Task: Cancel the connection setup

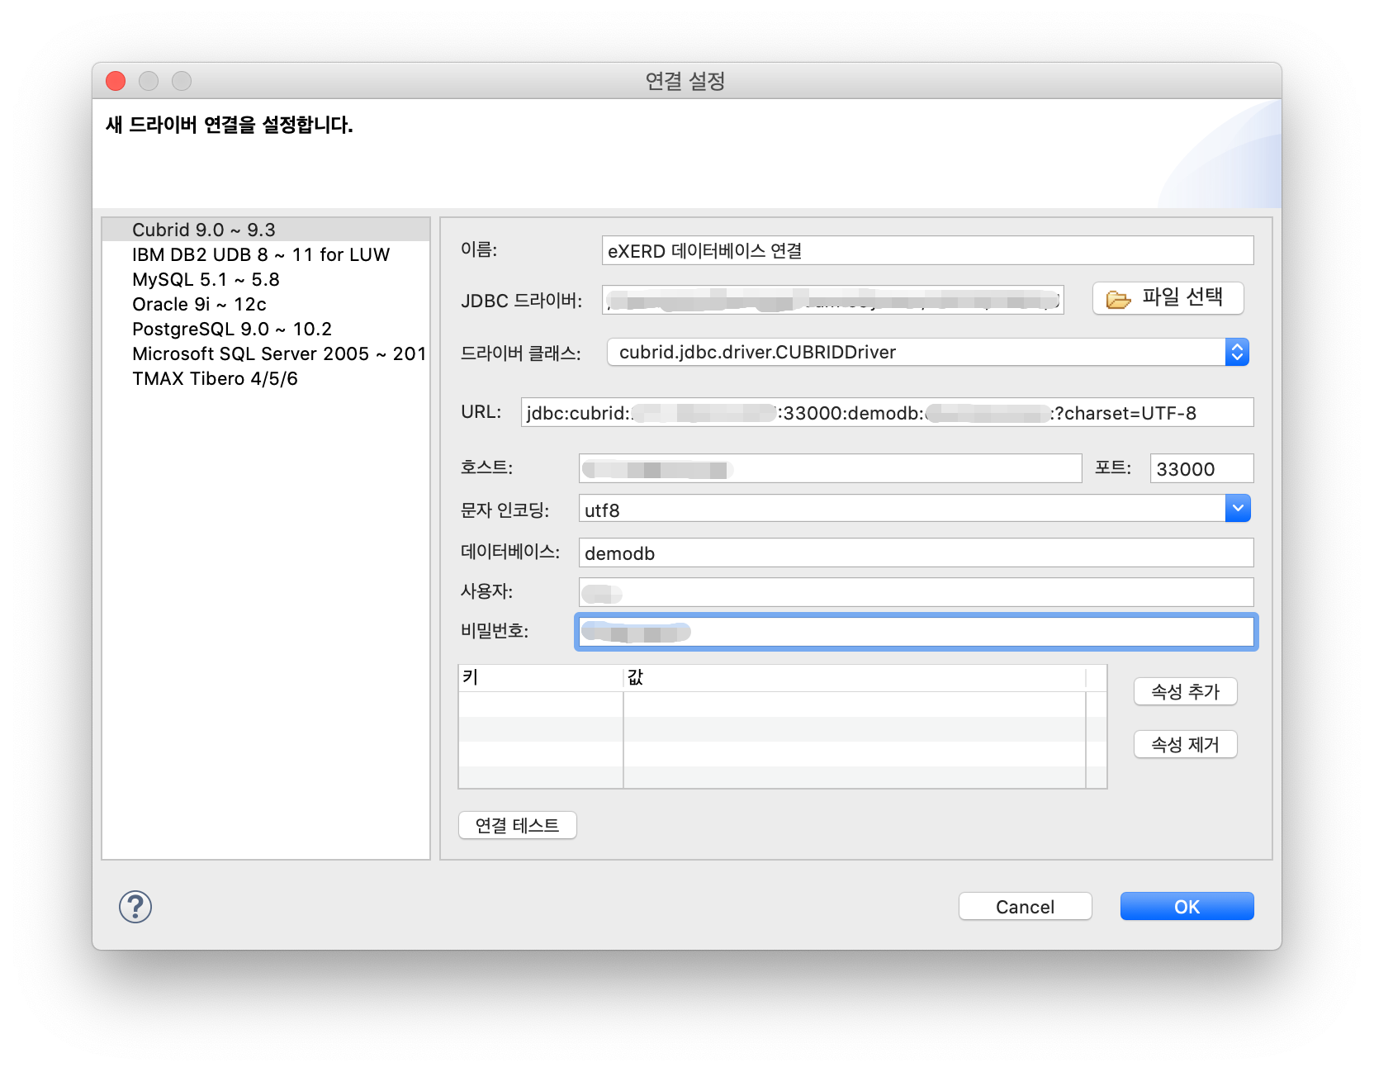Action: point(1025,907)
